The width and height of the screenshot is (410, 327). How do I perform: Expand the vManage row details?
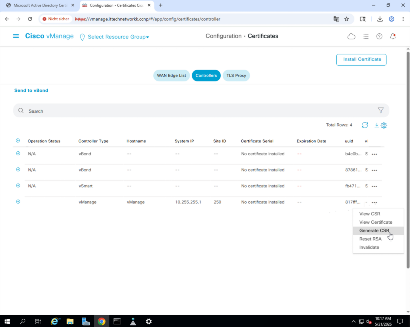18,202
